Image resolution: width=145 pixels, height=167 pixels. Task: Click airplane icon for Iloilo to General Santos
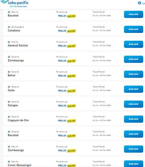(9, 42)
